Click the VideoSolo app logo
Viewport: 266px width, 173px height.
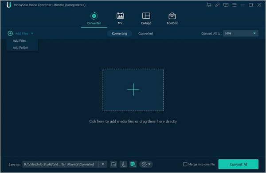(x=9, y=5)
